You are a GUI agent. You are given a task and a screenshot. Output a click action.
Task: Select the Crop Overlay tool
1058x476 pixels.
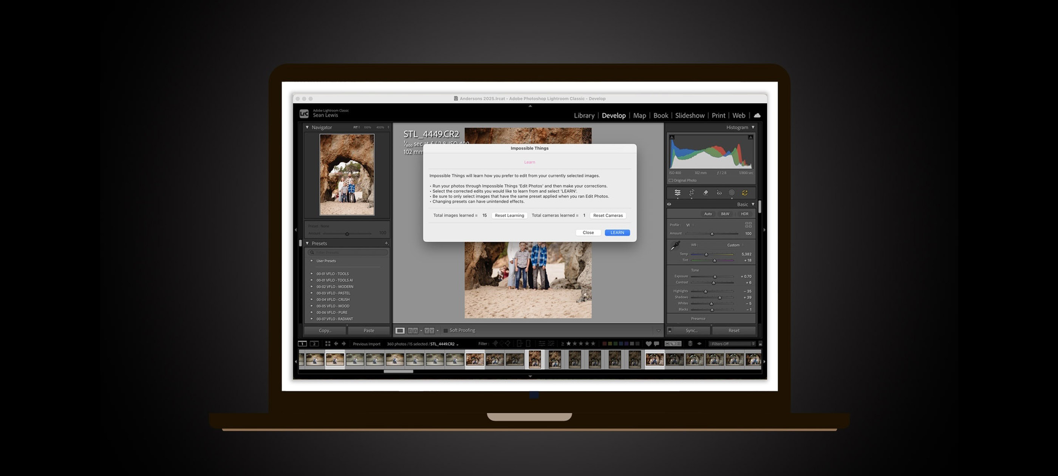(691, 193)
